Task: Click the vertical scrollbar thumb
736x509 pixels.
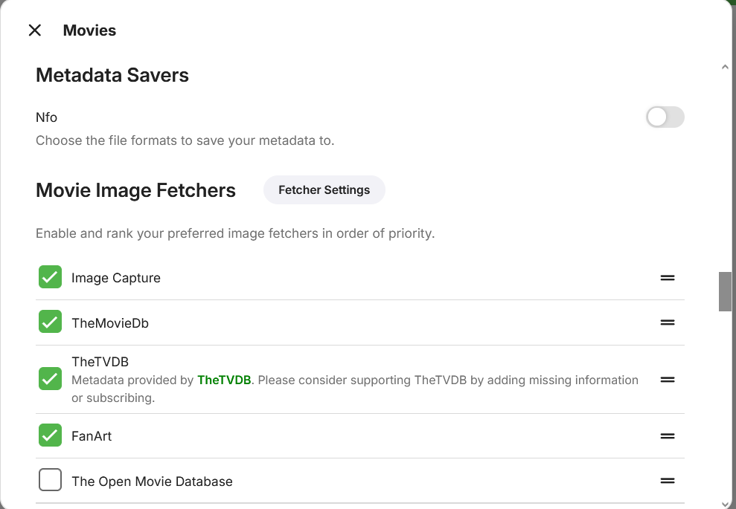Action: [x=725, y=291]
